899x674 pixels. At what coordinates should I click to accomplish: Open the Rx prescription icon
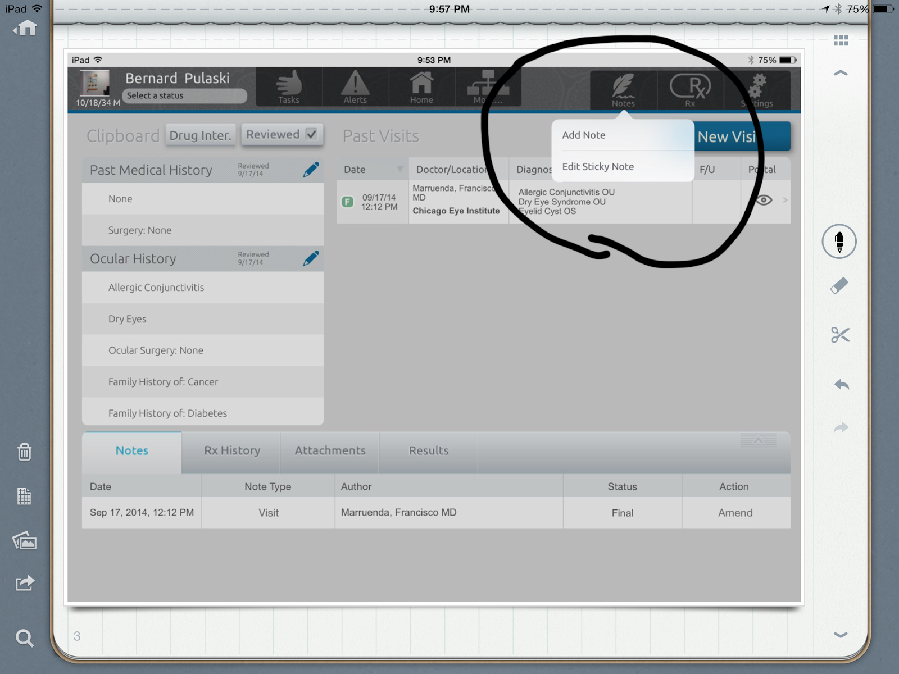[x=690, y=90]
